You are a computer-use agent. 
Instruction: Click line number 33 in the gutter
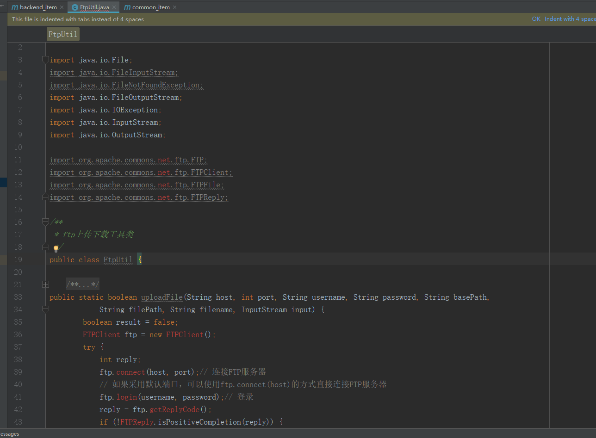(18, 297)
